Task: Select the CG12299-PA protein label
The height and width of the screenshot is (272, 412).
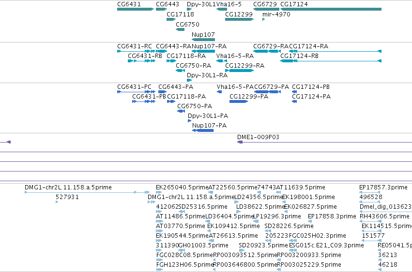Action: tap(249, 97)
